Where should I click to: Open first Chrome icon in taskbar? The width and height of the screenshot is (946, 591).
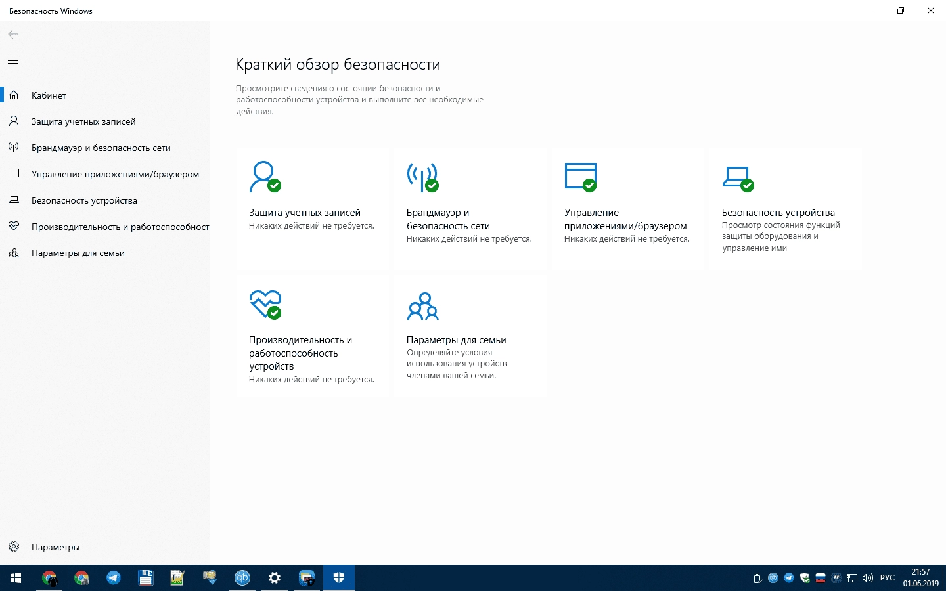[49, 578]
